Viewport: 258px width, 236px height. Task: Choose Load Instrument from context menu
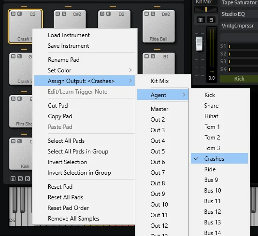(x=85, y=35)
